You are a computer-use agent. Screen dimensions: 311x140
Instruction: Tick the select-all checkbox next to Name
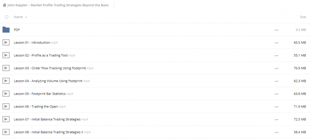pyautogui.click(x=7, y=17)
